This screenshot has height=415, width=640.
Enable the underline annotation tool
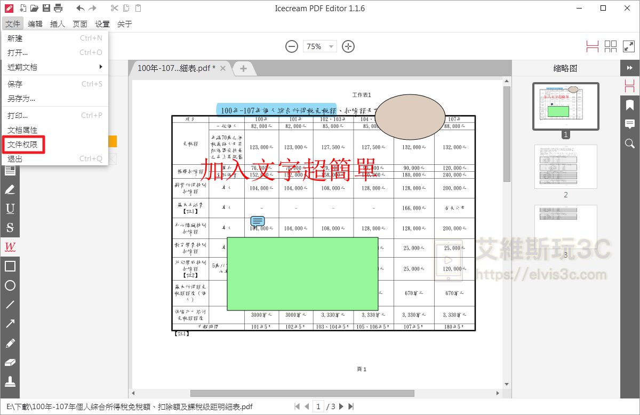click(x=11, y=208)
